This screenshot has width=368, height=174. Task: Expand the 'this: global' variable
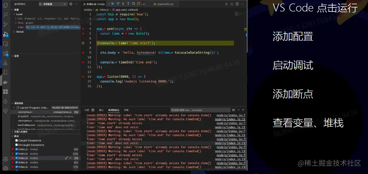(x=16, y=23)
